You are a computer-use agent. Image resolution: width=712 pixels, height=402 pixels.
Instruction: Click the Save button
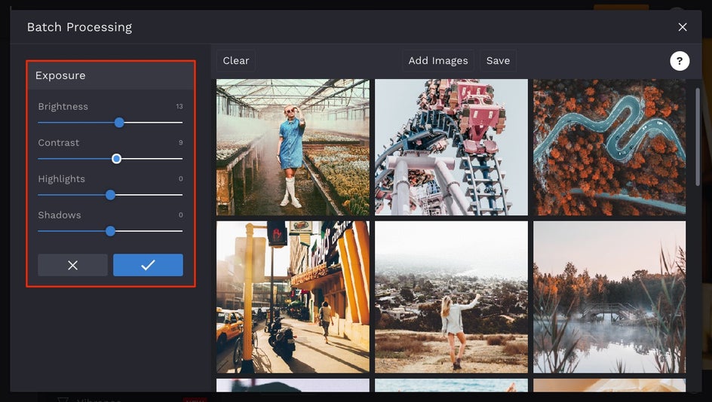point(498,61)
